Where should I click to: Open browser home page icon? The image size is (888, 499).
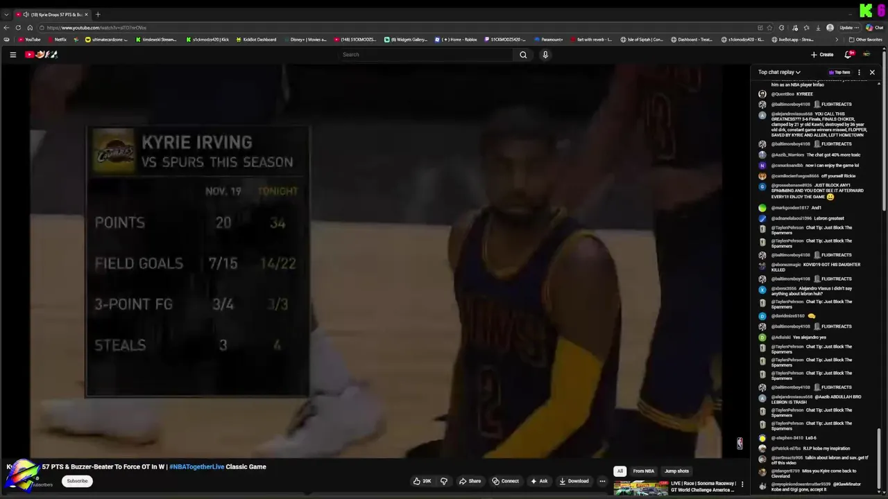pyautogui.click(x=30, y=28)
